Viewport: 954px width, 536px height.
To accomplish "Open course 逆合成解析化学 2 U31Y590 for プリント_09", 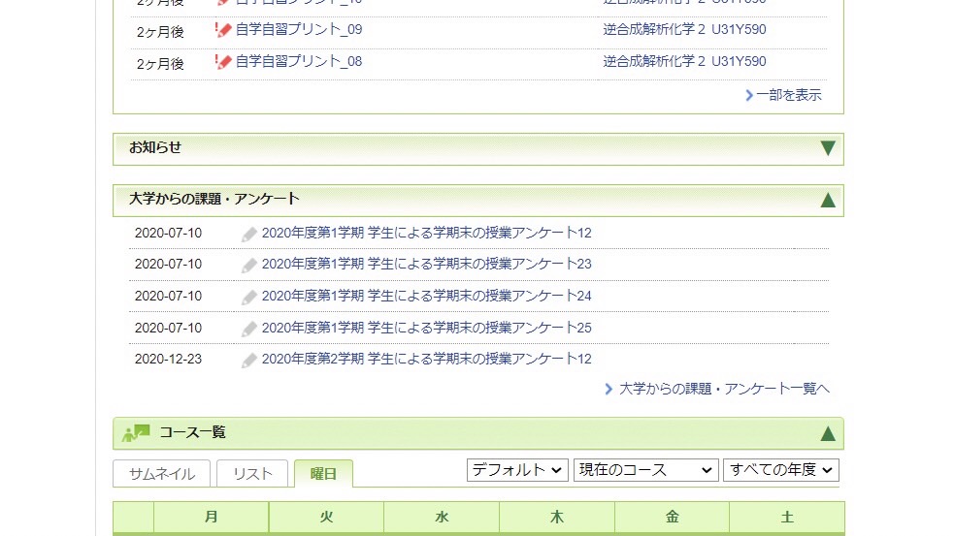I will (684, 30).
